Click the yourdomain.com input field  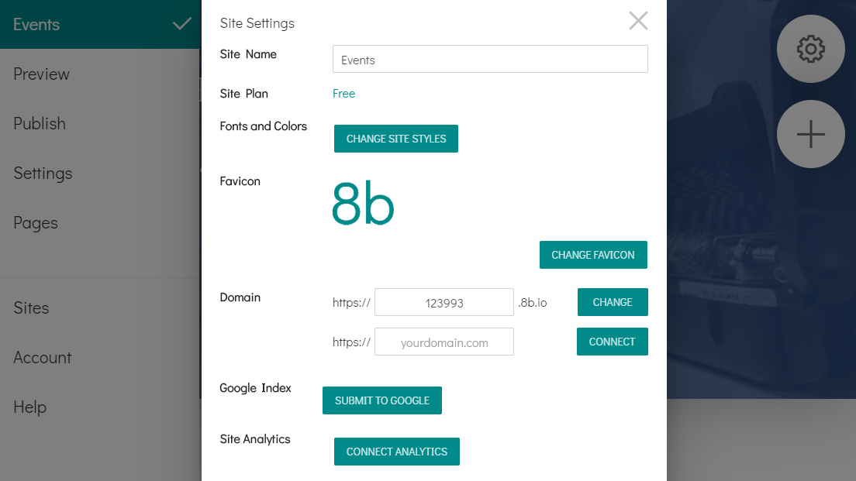444,342
